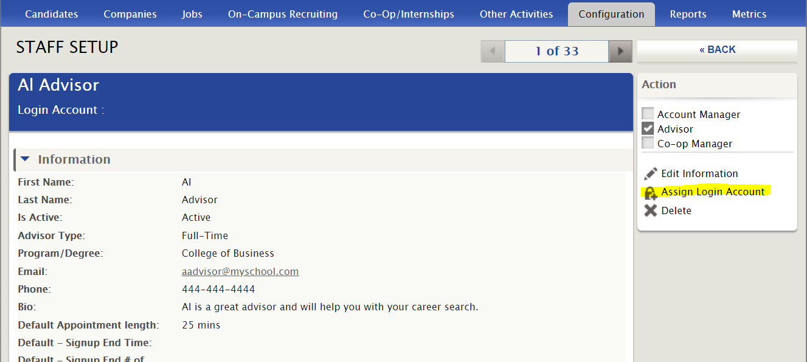Open the Companies tab

tap(130, 14)
